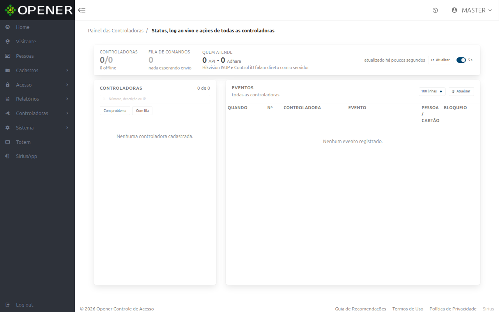Click the SiriusApp phone icon

tap(8, 156)
